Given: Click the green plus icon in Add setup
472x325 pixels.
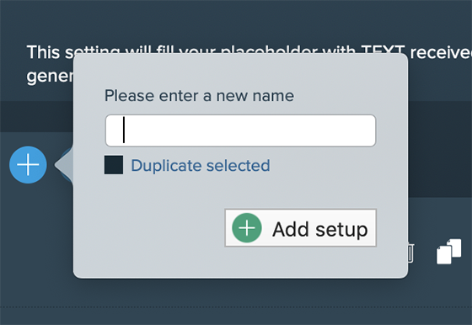Looking at the screenshot, I should (x=247, y=228).
